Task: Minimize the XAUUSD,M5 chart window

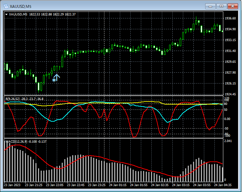Action: [x=210, y=6]
